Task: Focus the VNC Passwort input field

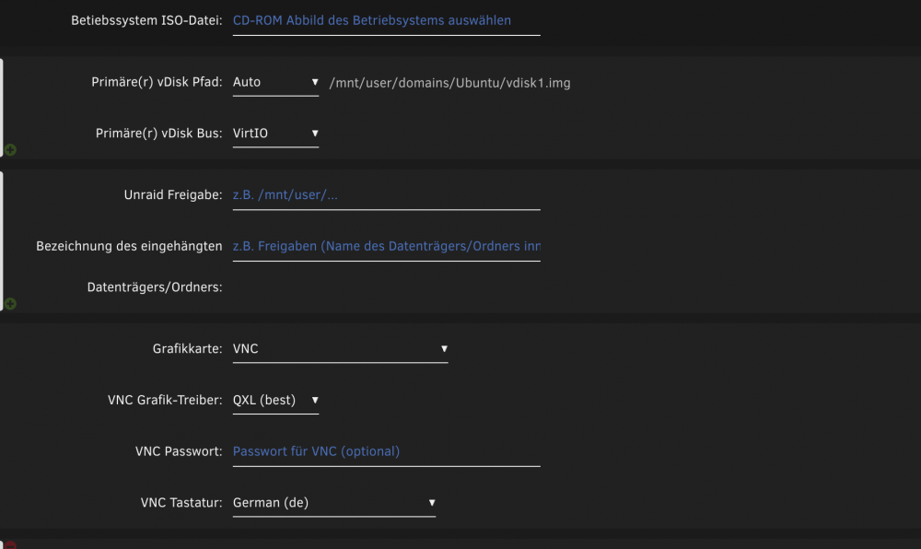Action: 387,451
